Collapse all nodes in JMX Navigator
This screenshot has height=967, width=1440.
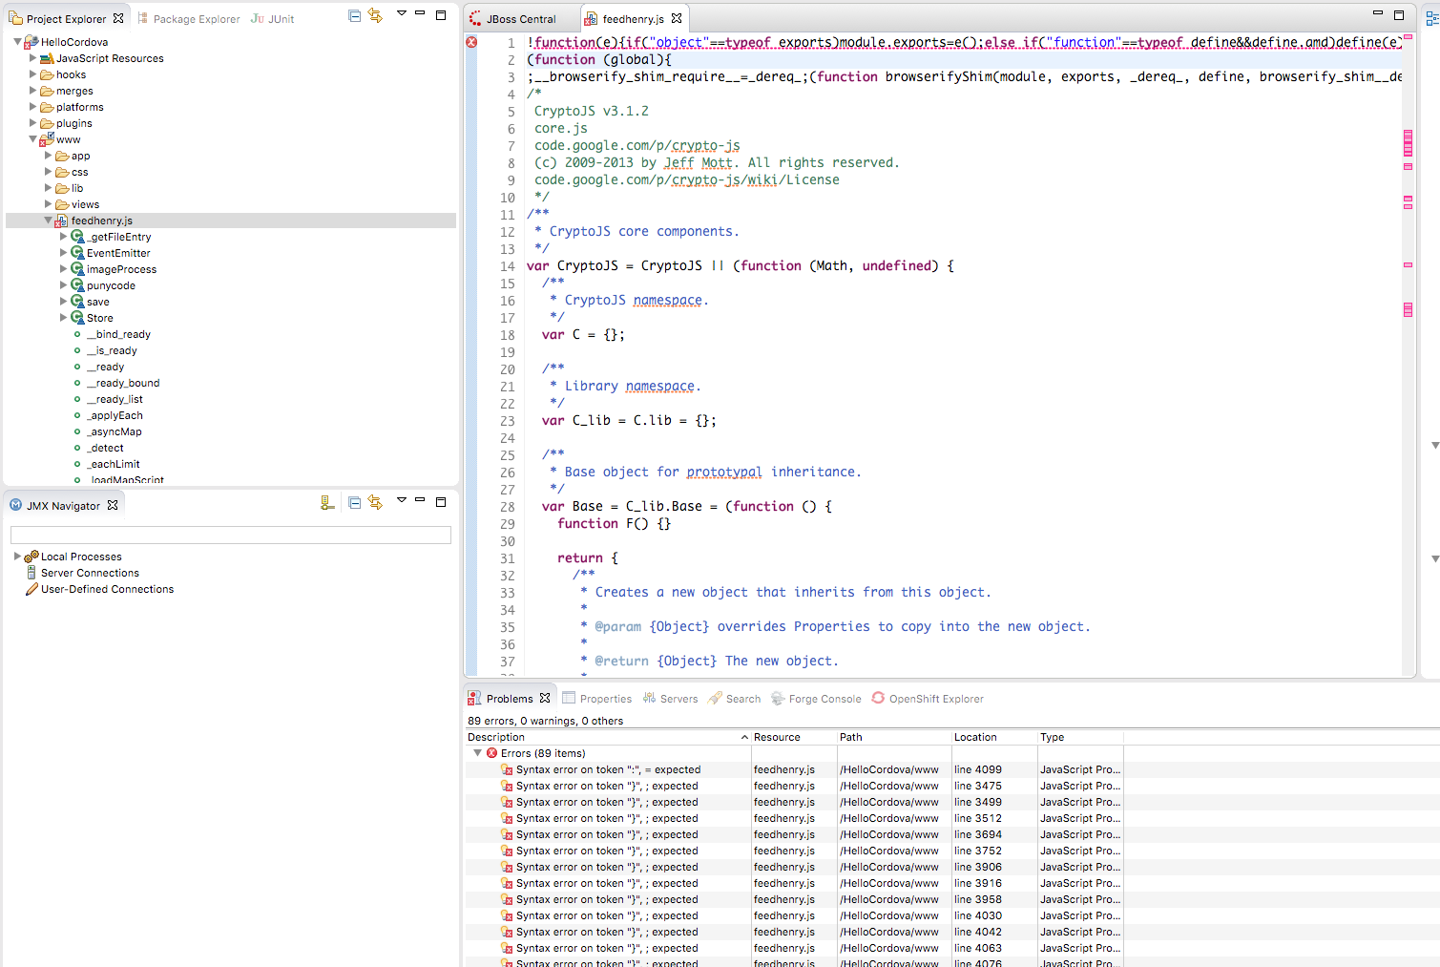[x=354, y=503]
